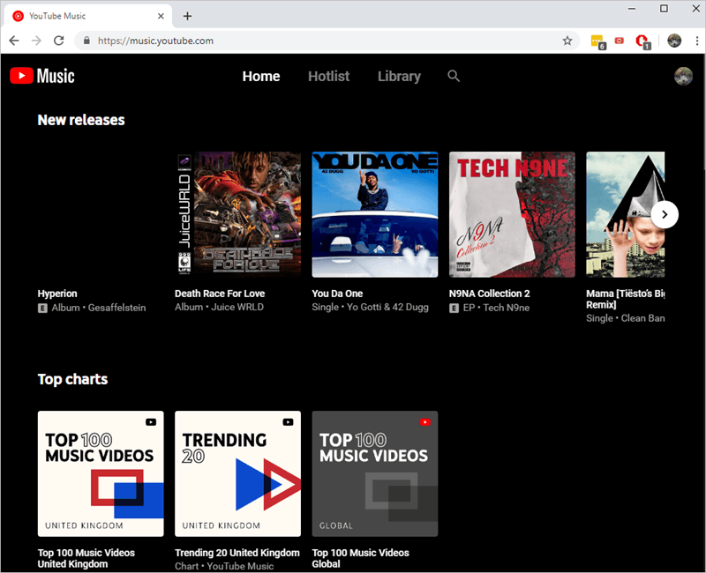706x573 pixels.
Task: Open a new browser tab
Action: [187, 16]
